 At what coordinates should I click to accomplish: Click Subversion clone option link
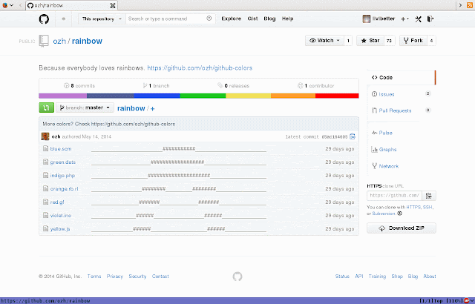click(384, 214)
